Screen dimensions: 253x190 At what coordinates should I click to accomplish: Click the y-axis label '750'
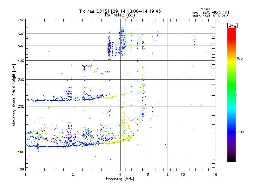click(x=21, y=20)
